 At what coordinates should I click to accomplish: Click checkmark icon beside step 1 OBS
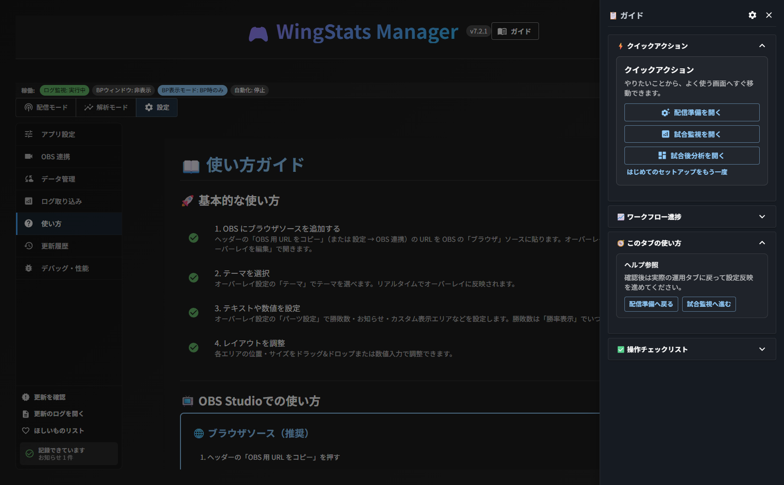194,238
